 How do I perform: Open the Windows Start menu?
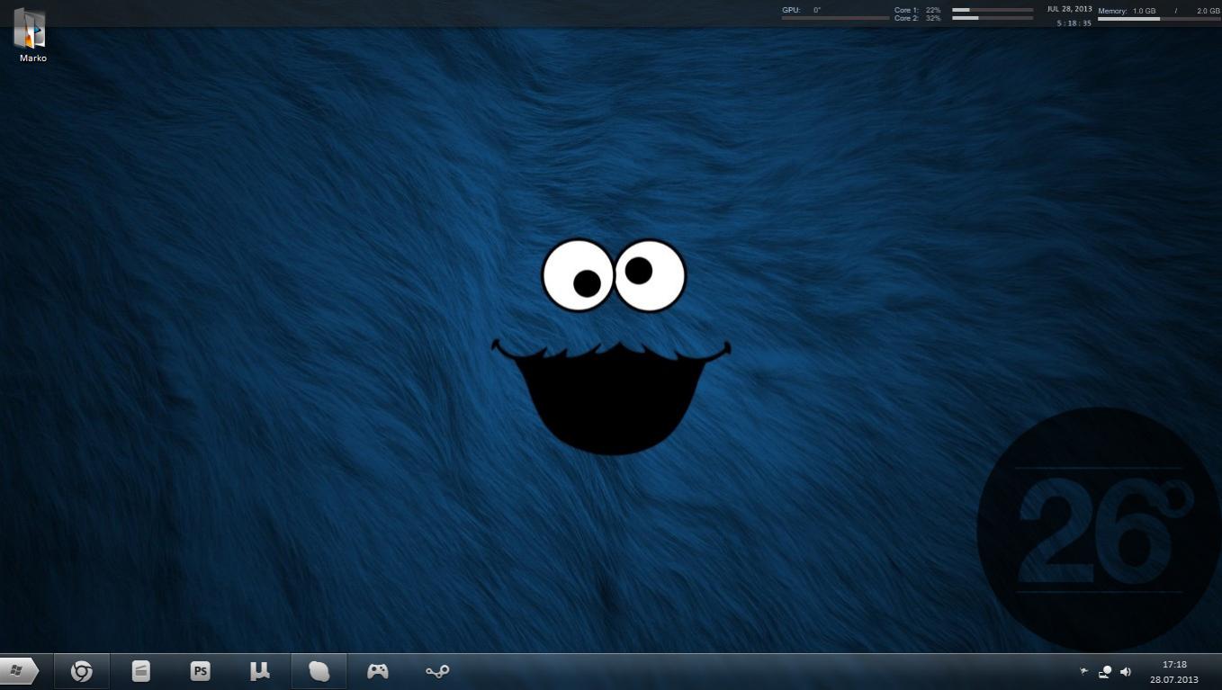(18, 671)
